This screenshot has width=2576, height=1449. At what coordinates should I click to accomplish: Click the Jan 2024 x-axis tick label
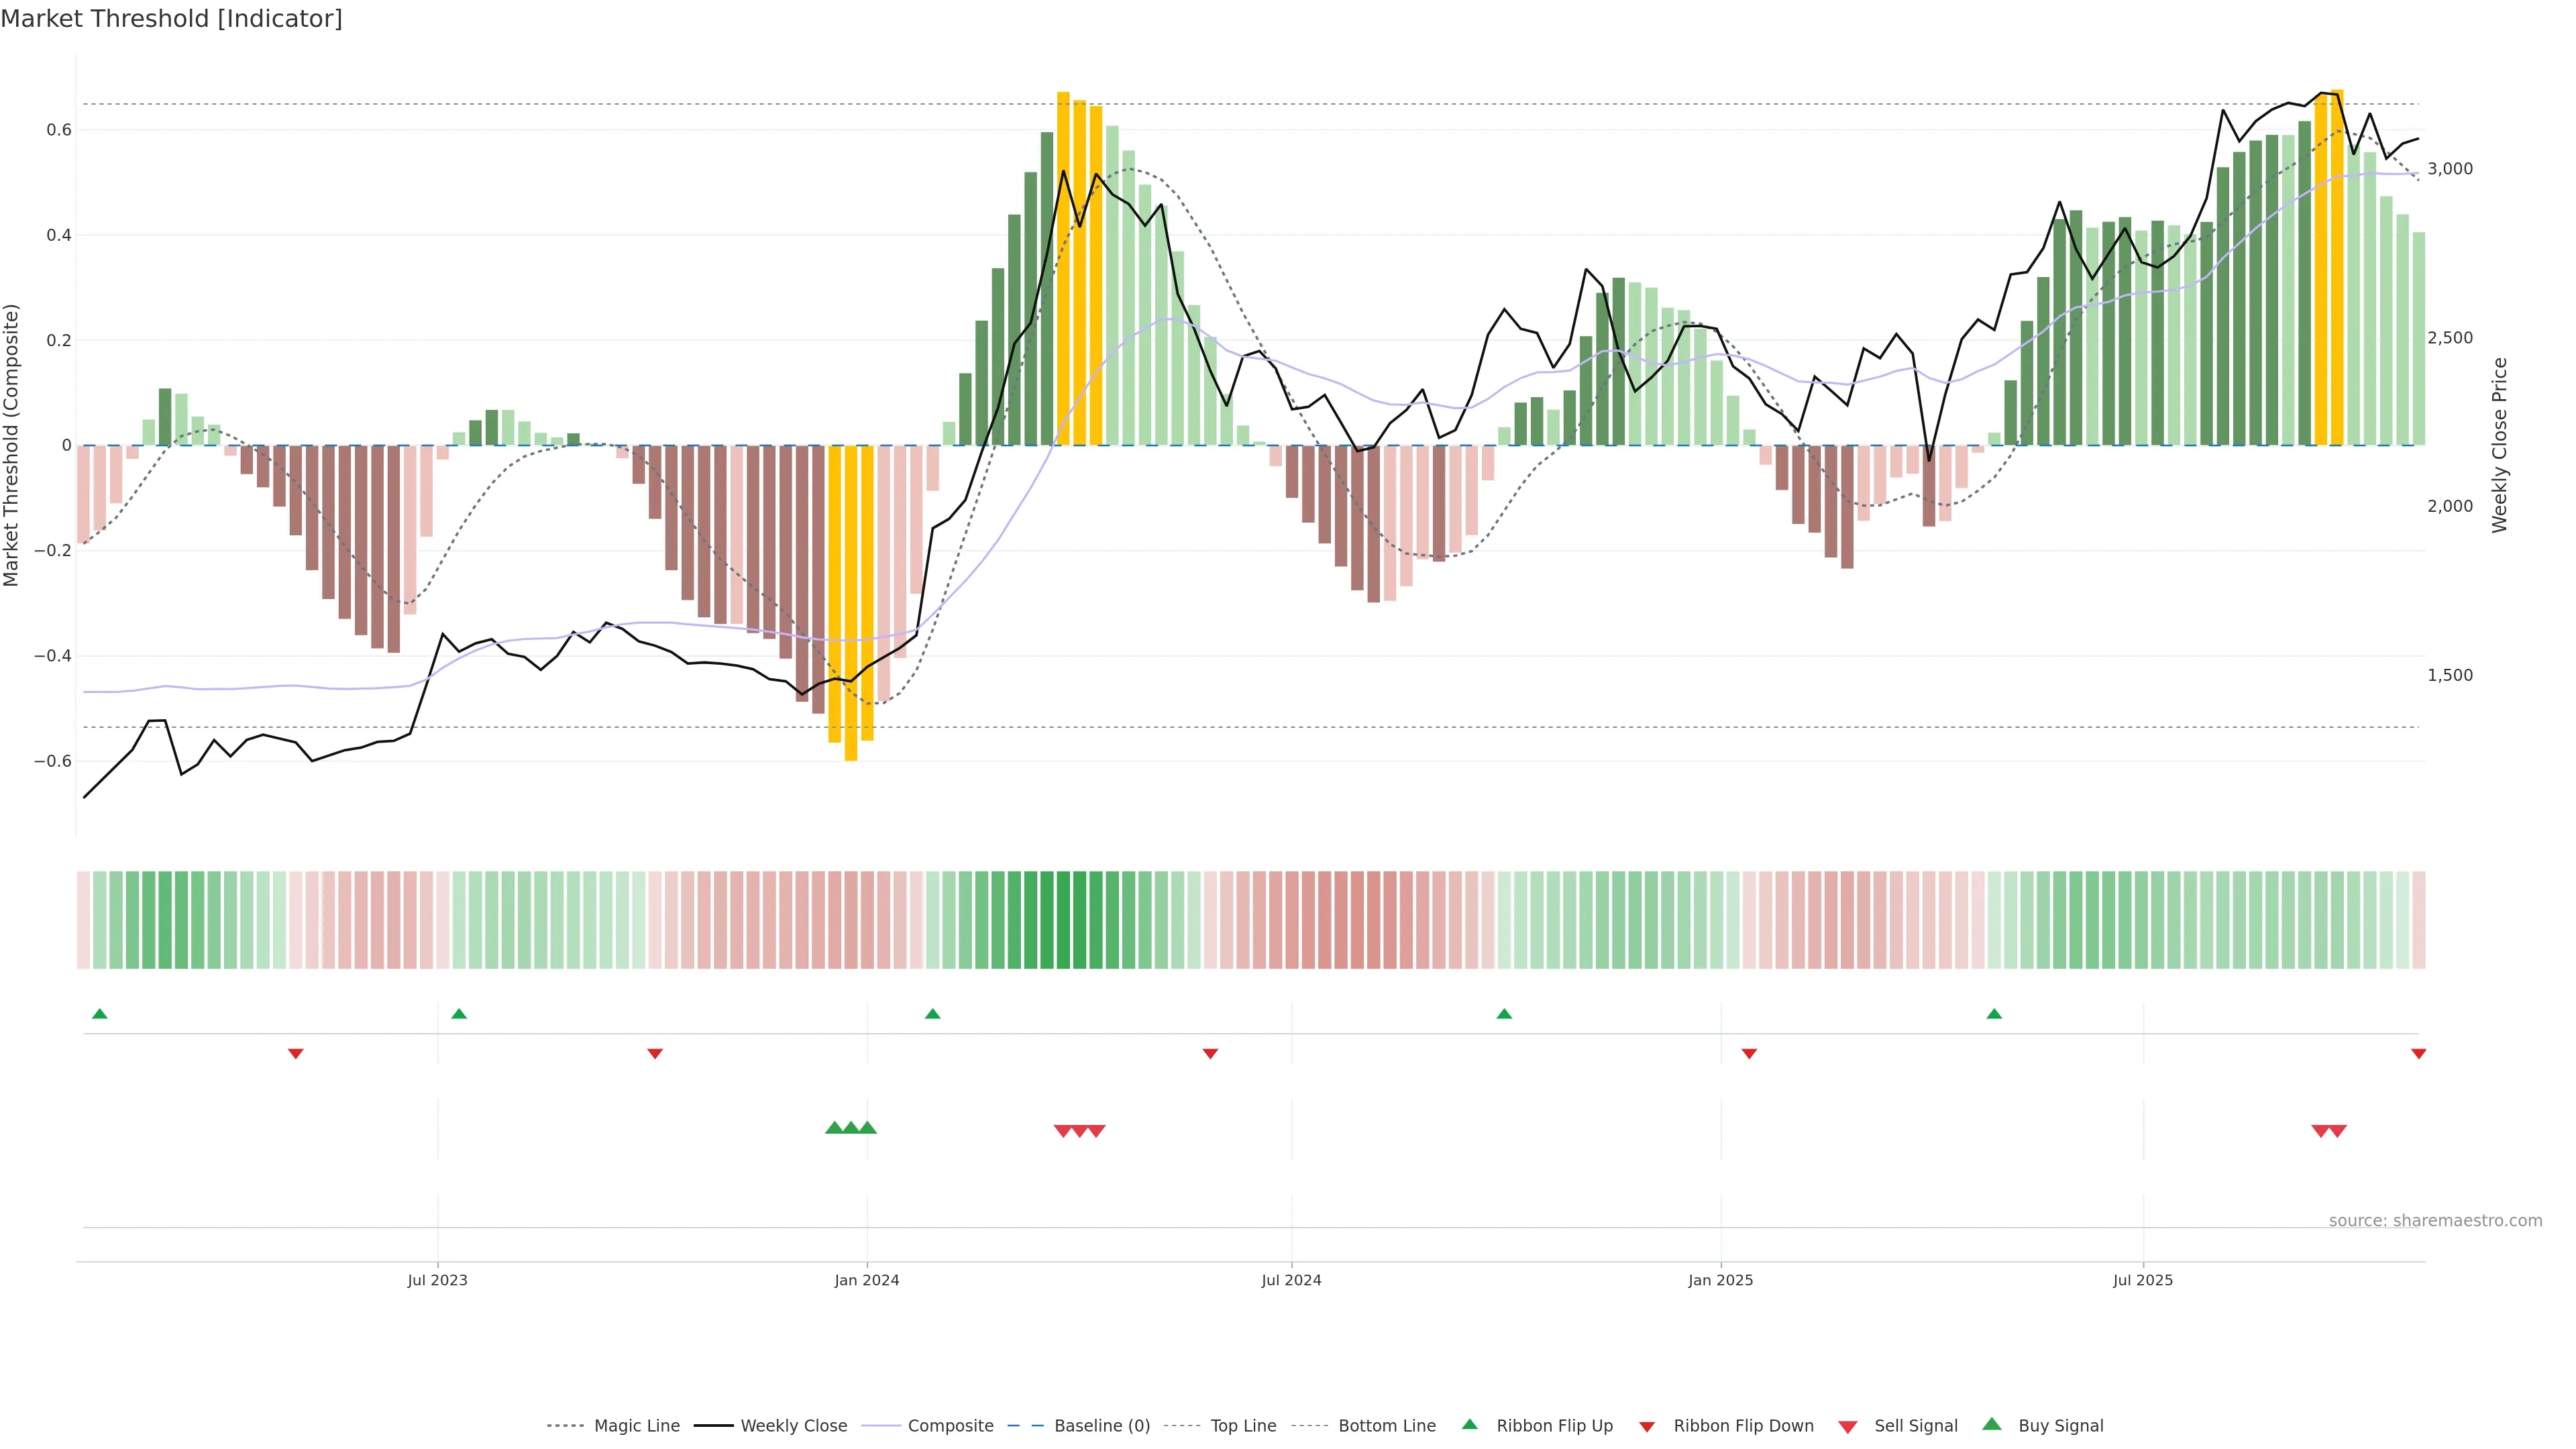click(867, 1280)
